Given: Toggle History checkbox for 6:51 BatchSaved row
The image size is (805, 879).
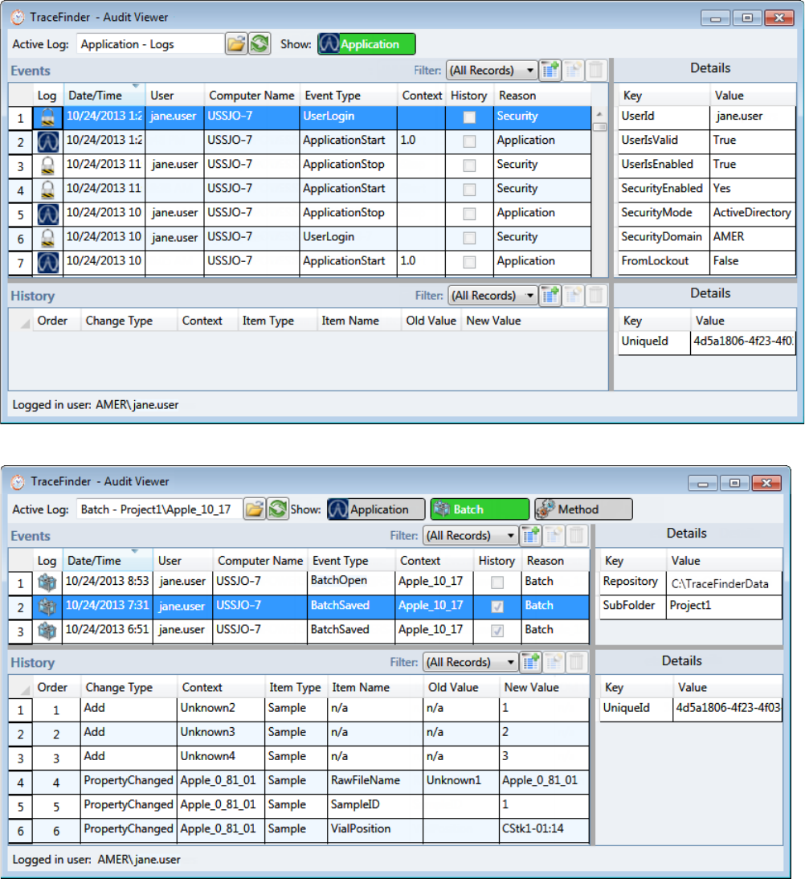Looking at the screenshot, I should (x=496, y=631).
